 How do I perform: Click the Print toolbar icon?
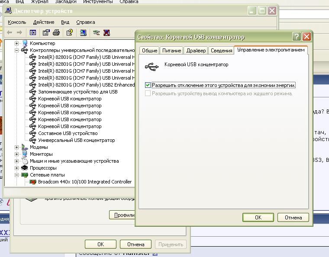coord(56,32)
